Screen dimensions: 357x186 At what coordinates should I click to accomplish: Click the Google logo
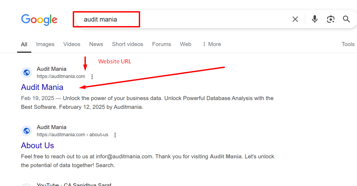(x=39, y=20)
